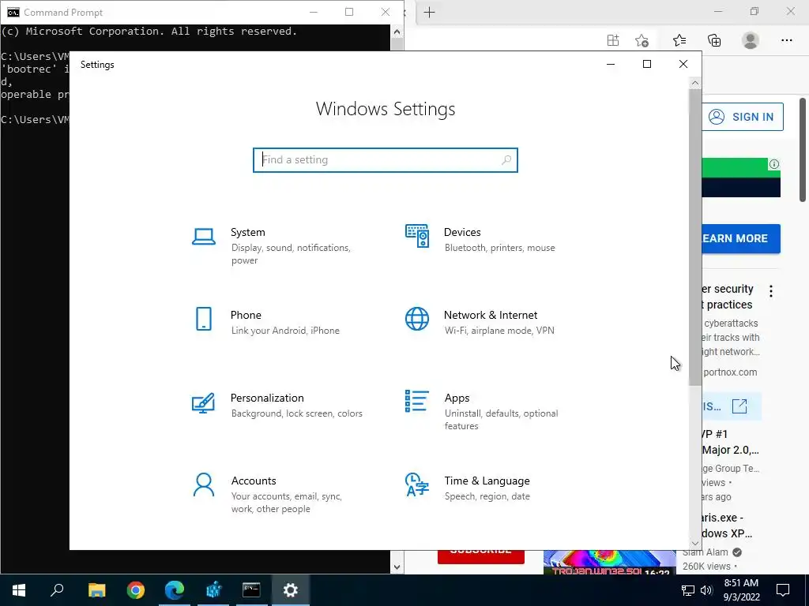The height and width of the screenshot is (606, 809).
Task: Open the Devices keyboard and speaker icon
Action: click(417, 236)
